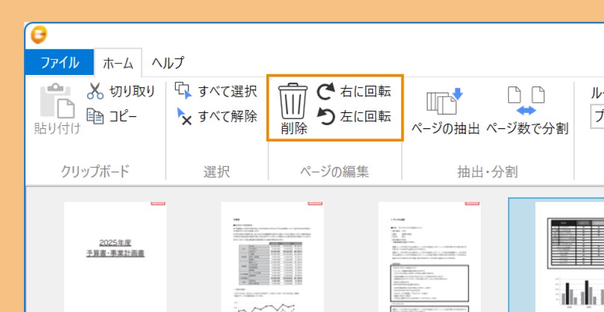
Task: Rotate page with 右に回転 icon
Action: coord(326,92)
